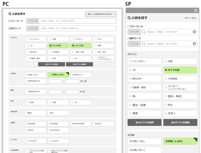Open the 保存した検索条件を呼び出す dropdown
201x153 pixels.
click(x=101, y=14)
